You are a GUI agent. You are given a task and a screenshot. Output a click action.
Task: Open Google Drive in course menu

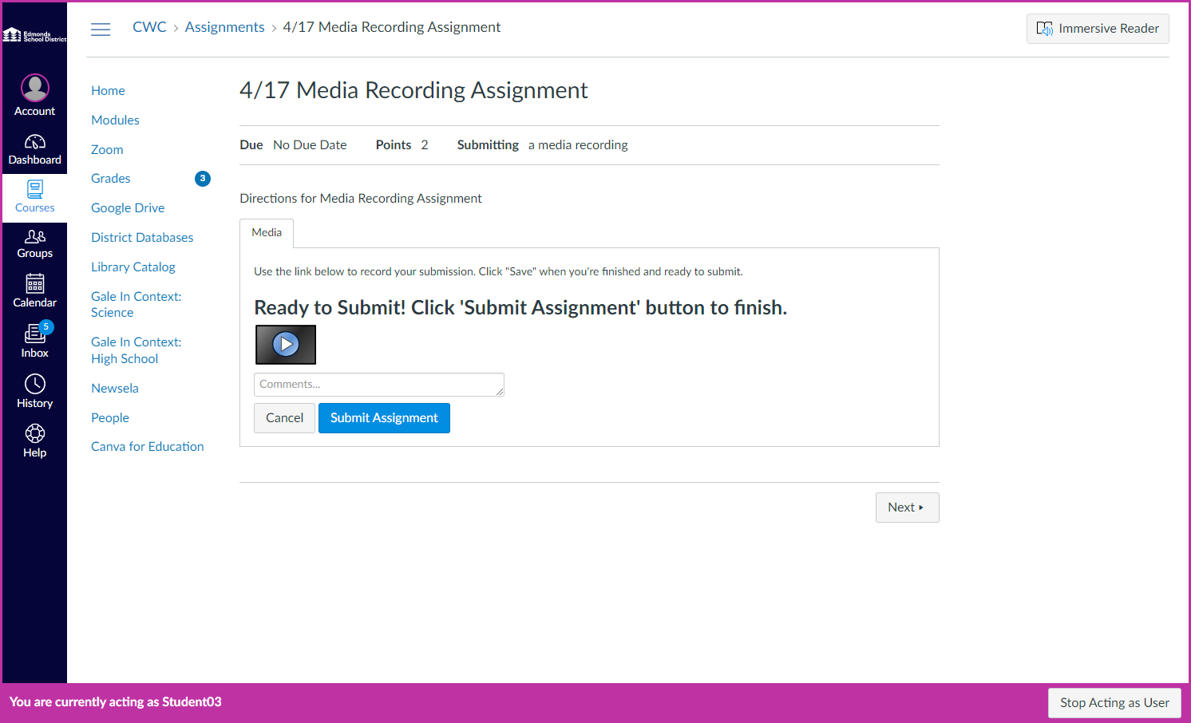(128, 208)
